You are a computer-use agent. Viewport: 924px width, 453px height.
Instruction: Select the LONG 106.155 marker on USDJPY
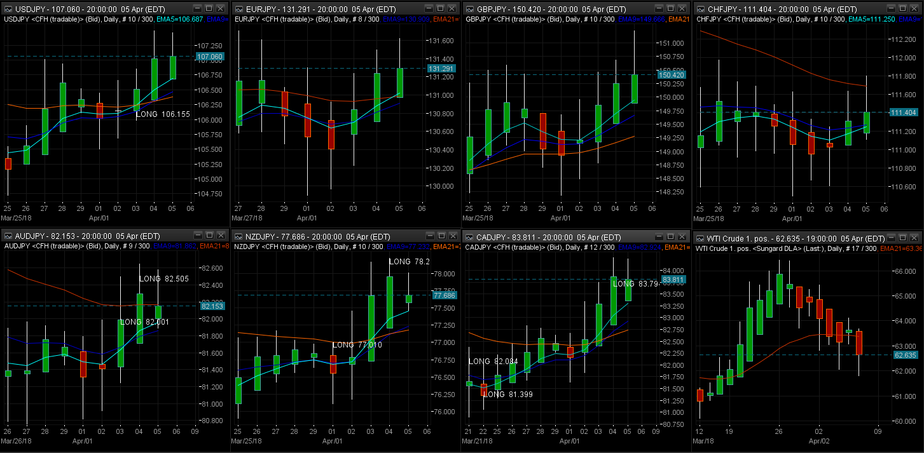(x=163, y=114)
